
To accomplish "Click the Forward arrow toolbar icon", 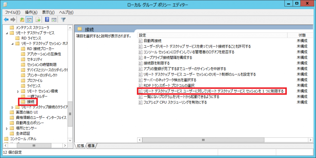I will (x=13, y=20).
